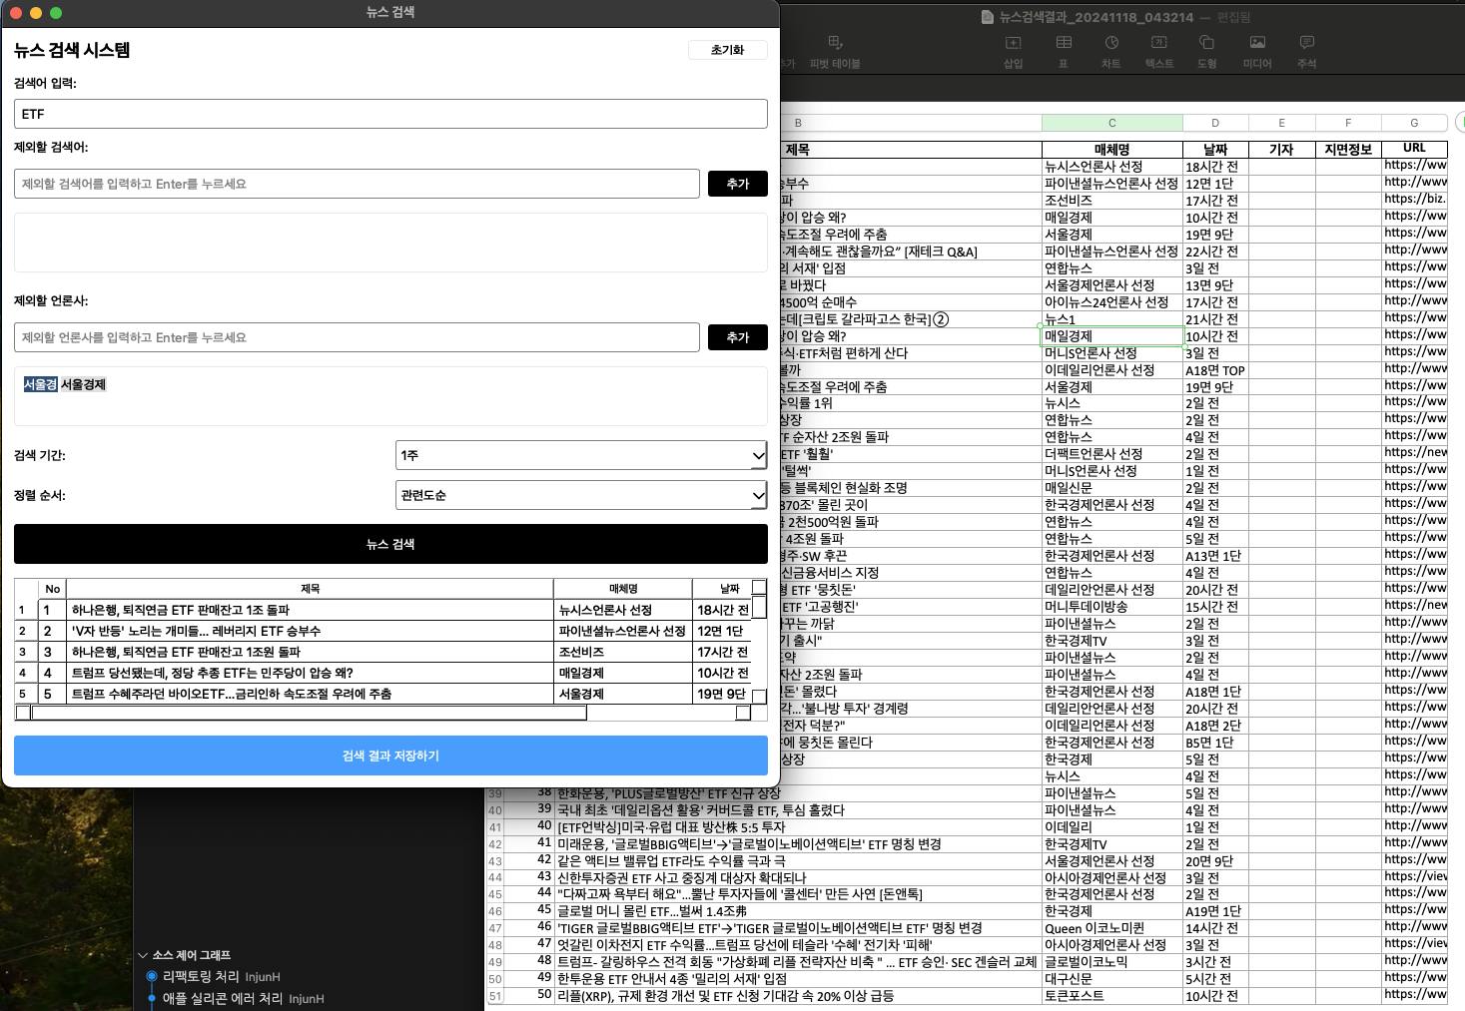Click the 초기화 reset button
The image size is (1465, 1011).
728,50
